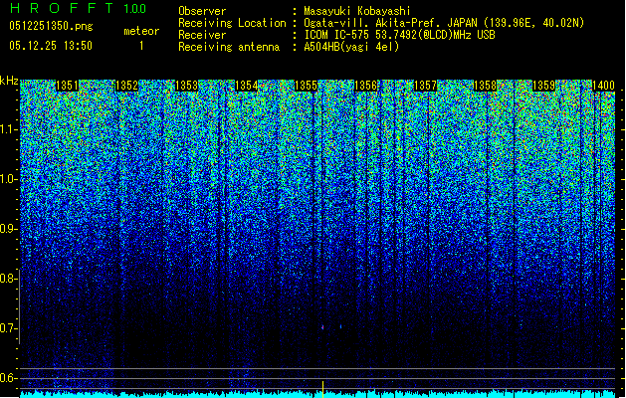The image size is (626, 398).
Task: Click the cyan signal level strip at bottom
Action: pyautogui.click(x=317, y=394)
